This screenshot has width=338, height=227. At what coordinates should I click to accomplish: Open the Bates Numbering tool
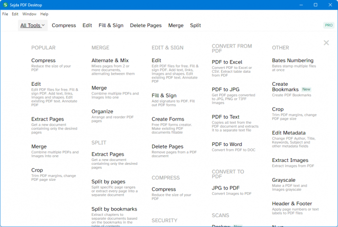point(293,60)
